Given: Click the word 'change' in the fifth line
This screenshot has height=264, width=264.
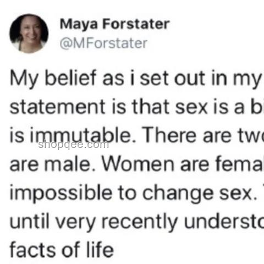Looking at the screenshot, I should click(x=178, y=193).
